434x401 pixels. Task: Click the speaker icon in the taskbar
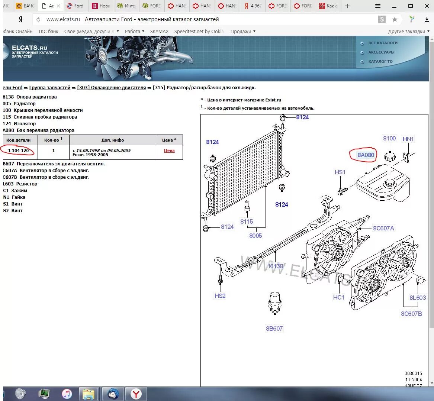pos(20,394)
